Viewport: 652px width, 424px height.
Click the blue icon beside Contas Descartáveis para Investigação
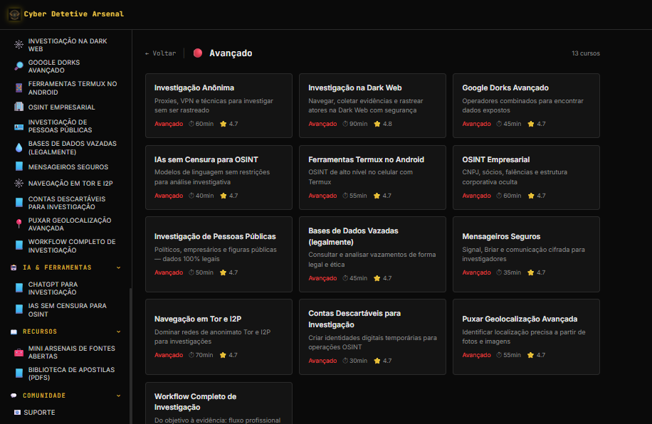click(19, 203)
